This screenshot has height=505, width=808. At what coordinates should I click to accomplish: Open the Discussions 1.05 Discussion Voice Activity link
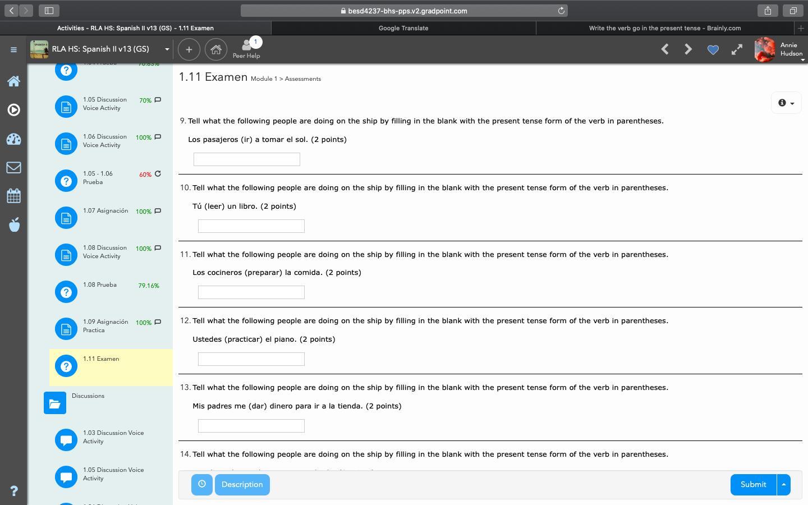click(113, 474)
